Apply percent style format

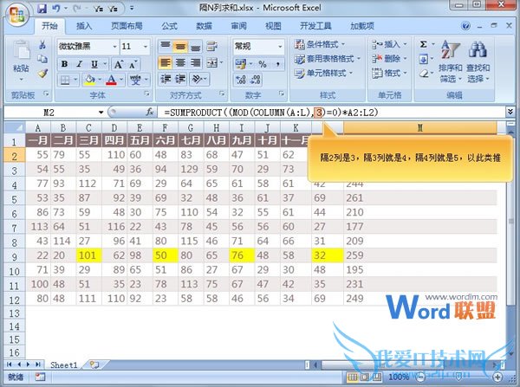pos(263,63)
